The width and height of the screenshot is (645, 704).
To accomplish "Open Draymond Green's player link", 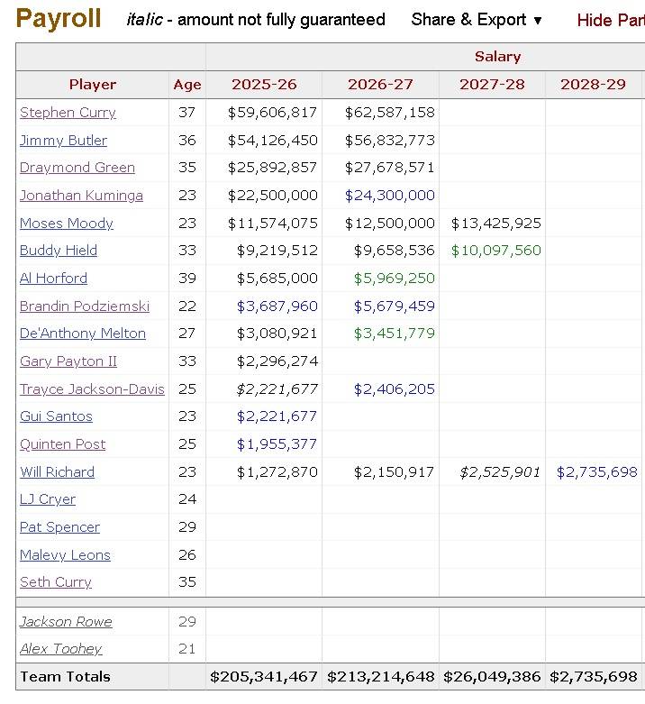I will 77,168.
